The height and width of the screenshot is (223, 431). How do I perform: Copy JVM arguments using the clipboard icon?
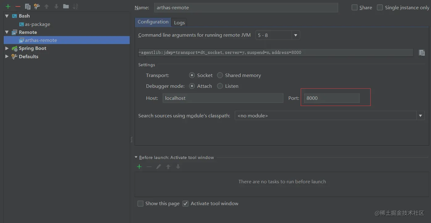pos(422,53)
